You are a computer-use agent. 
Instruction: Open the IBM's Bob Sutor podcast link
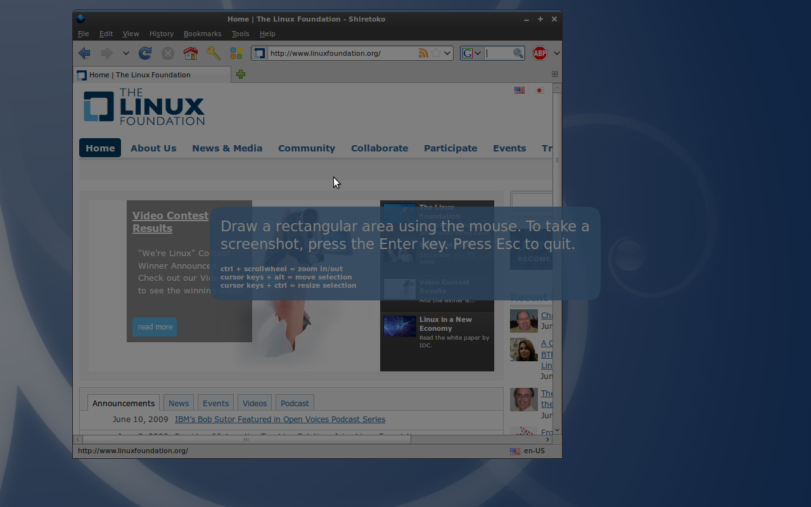point(280,420)
